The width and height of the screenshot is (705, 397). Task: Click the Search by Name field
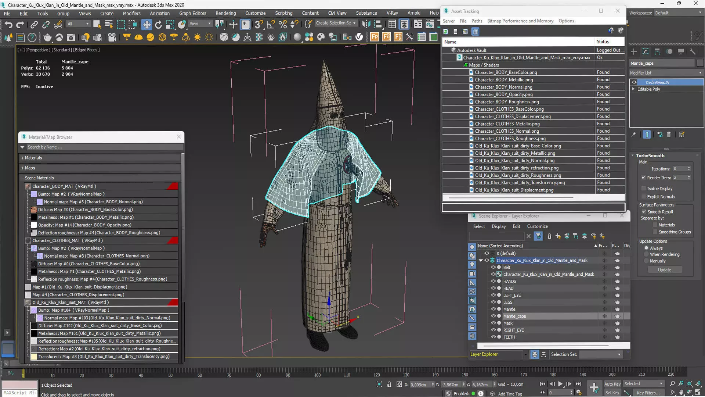click(104, 147)
